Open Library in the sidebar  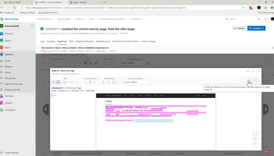pyautogui.click(x=8, y=72)
